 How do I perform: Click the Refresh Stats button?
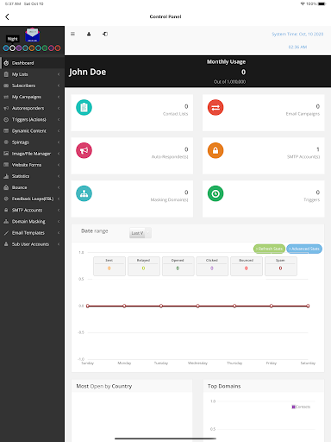pos(269,249)
